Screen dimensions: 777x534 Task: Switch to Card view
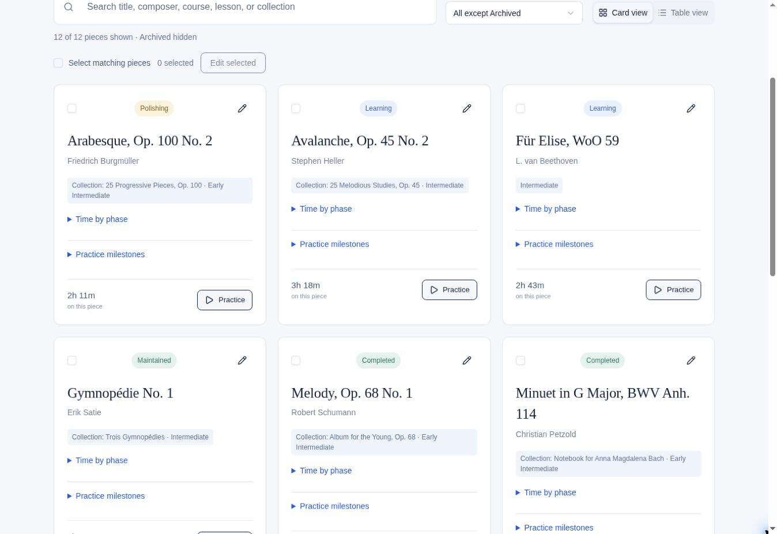click(623, 13)
